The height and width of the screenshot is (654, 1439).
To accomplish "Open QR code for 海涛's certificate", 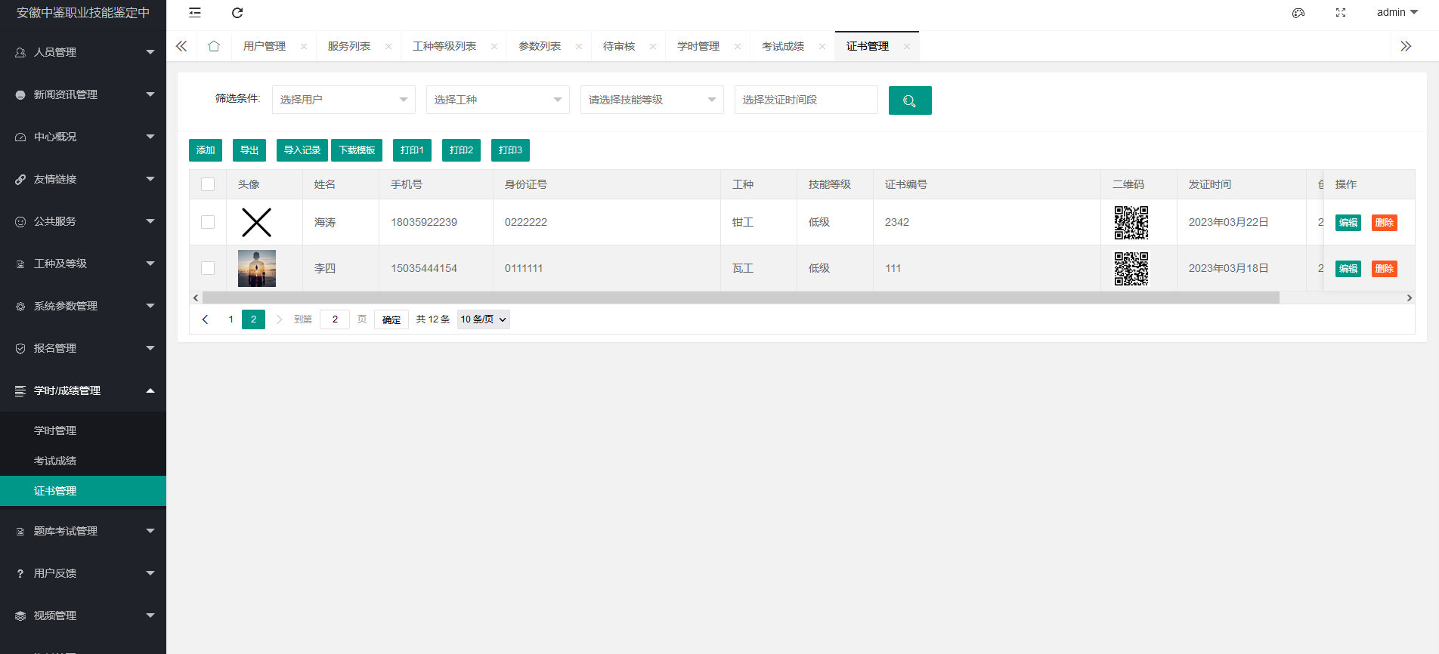I will (1131, 223).
